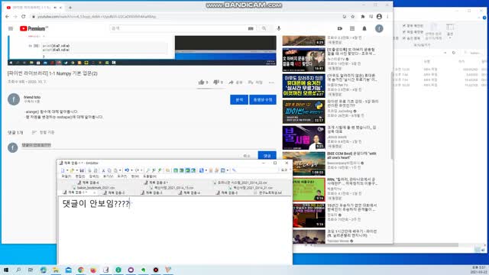Open the Tools menu in EmEditor
The image size is (489, 275).
pyautogui.click(x=122, y=176)
